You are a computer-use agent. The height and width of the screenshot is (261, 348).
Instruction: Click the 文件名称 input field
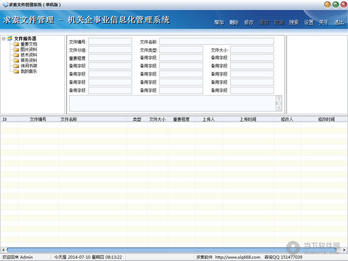[x=216, y=42]
